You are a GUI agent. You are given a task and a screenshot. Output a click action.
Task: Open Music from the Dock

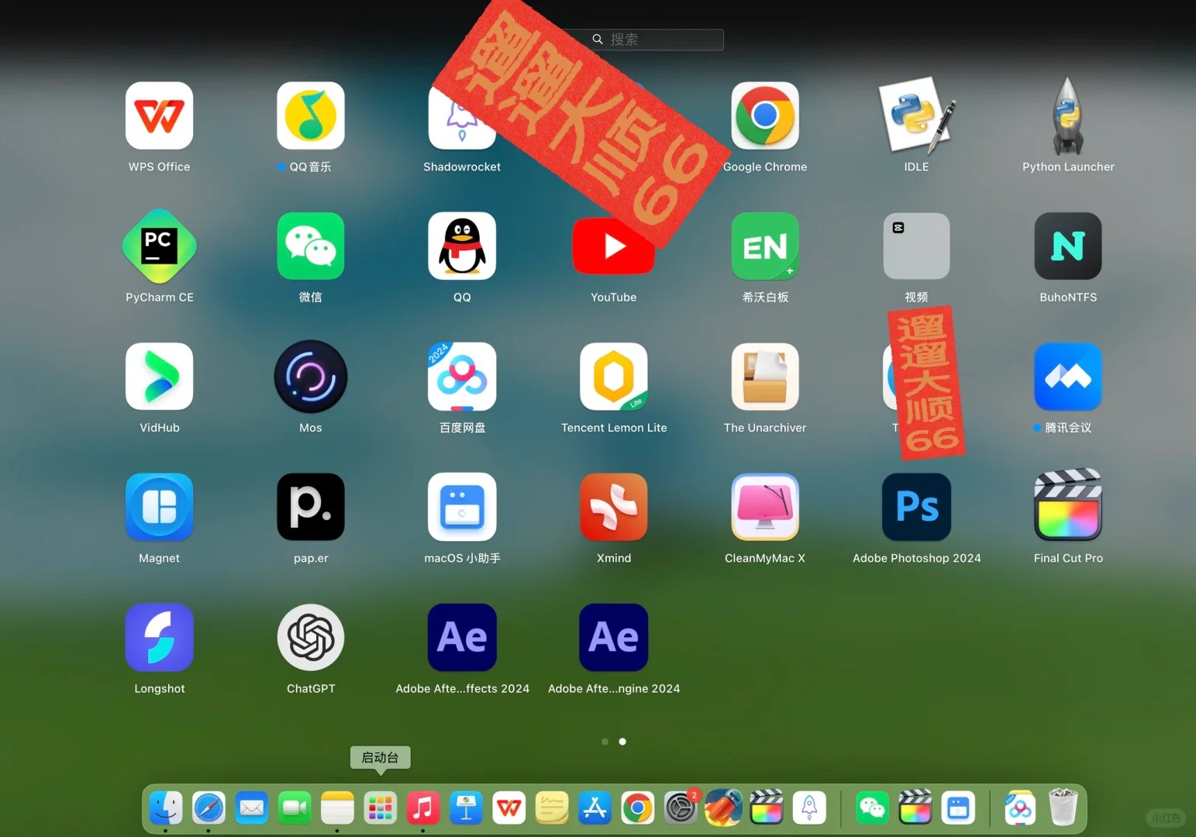tap(423, 808)
